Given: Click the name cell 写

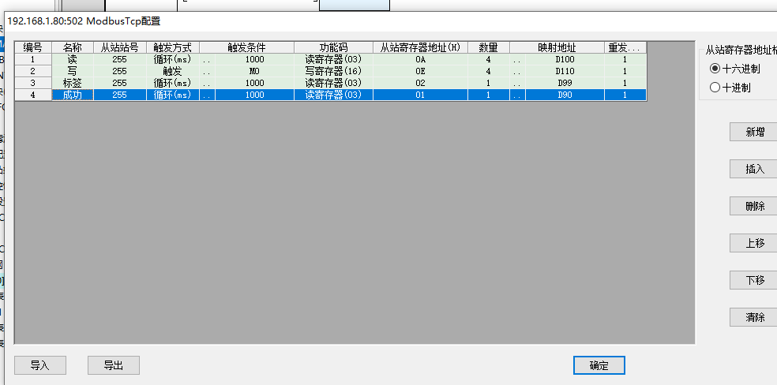Looking at the screenshot, I should (x=73, y=71).
